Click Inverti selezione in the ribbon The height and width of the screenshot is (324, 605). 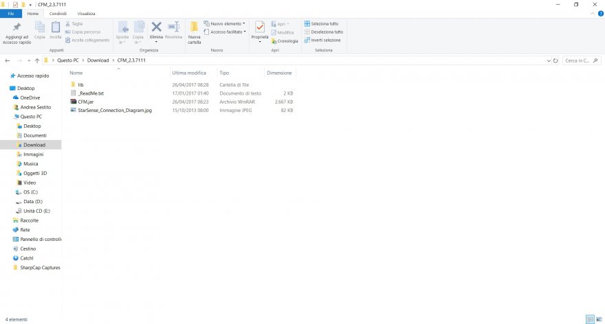point(323,40)
